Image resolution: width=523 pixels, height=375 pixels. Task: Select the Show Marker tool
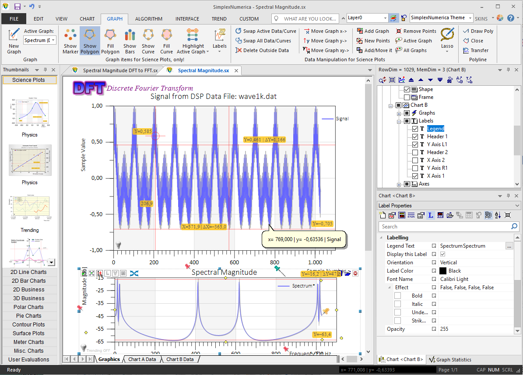70,40
